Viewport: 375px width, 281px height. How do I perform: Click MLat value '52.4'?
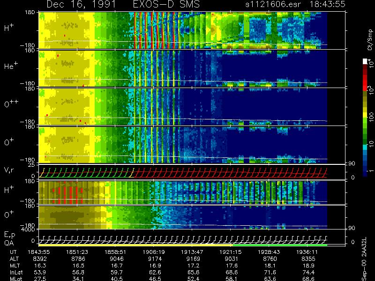pyautogui.click(x=193, y=279)
